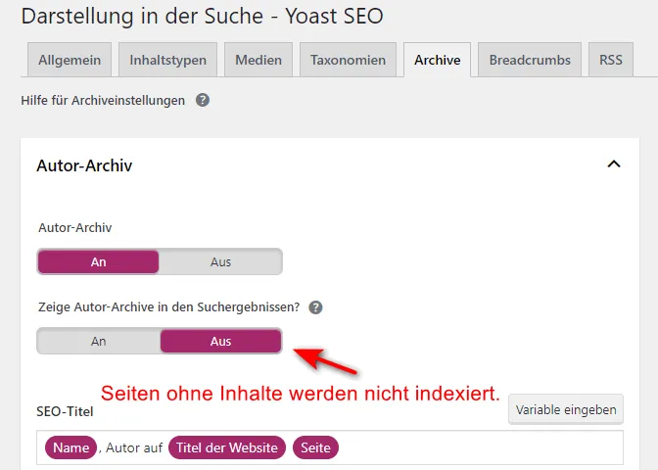Select the Titel der Website variable tag
The height and width of the screenshot is (470, 658).
[x=227, y=447]
